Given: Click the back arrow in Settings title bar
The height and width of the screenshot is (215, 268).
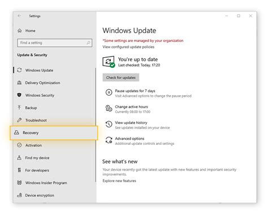Looking at the screenshot, I should click(x=19, y=16).
